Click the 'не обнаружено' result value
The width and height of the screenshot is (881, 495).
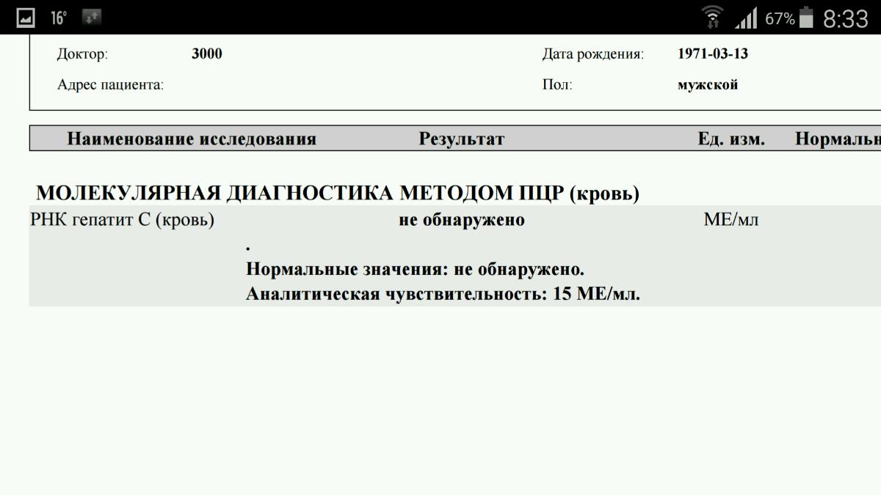pos(462,220)
